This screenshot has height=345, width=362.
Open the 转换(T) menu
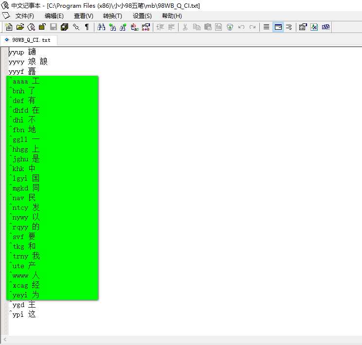click(x=112, y=16)
